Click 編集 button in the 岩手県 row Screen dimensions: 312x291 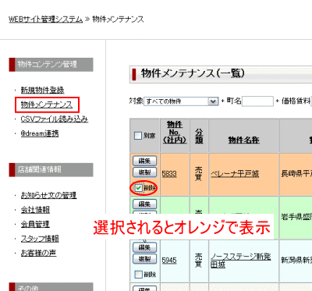[x=145, y=204]
